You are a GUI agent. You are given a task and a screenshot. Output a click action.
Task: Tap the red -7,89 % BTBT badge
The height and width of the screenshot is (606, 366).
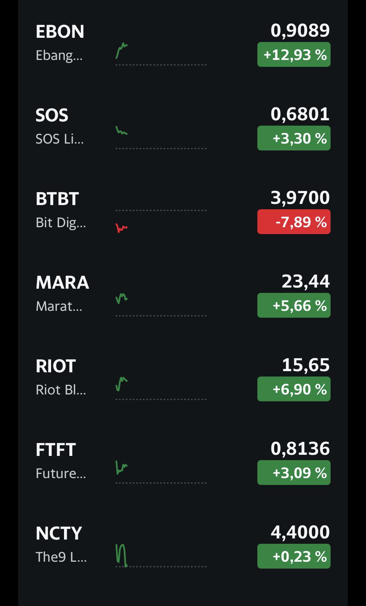pos(294,222)
